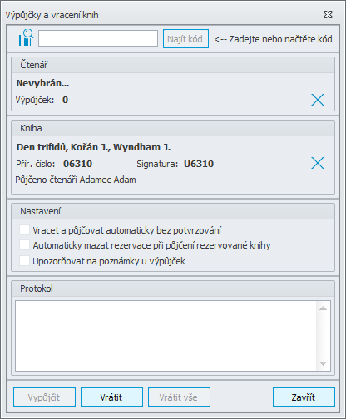Click the Čtenář section header
The image size is (346, 419).
tap(173, 65)
